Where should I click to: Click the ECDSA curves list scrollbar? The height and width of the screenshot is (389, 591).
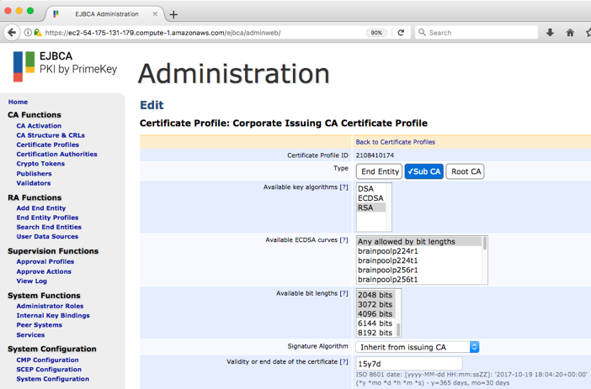tap(484, 260)
